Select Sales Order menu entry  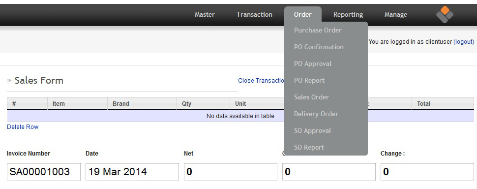pos(311,97)
